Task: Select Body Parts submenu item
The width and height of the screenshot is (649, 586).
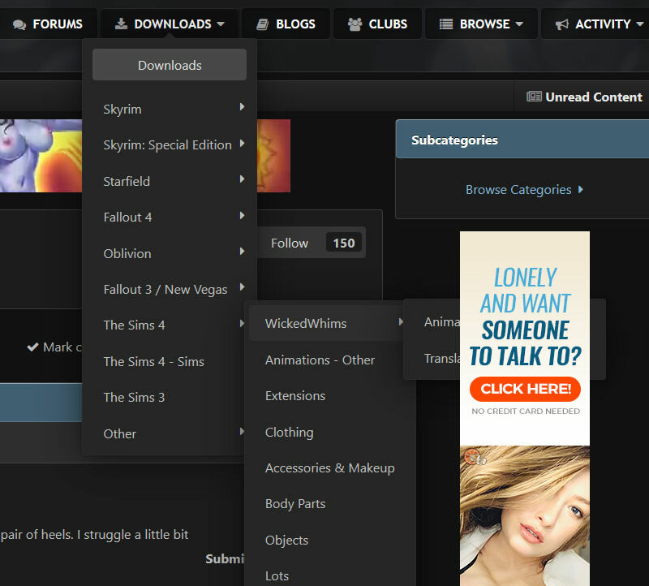Action: (x=295, y=504)
